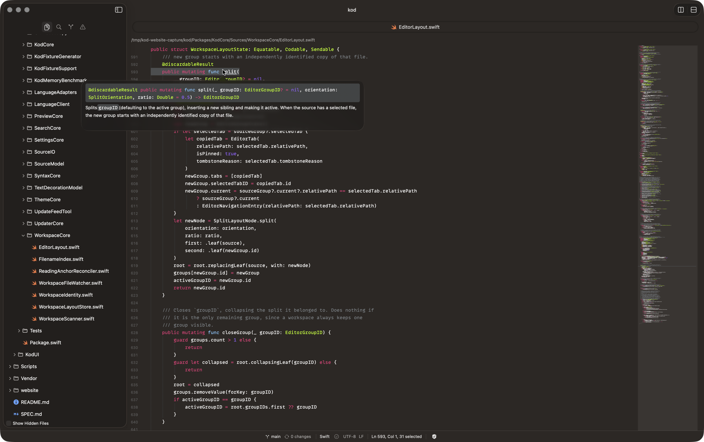The height and width of the screenshot is (442, 704).
Task: Enable the Show Hidden Files checkbox
Action: [x=9, y=423]
